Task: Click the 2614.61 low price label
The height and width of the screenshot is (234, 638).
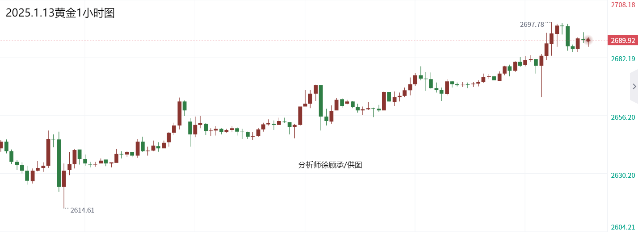Action: click(82, 210)
